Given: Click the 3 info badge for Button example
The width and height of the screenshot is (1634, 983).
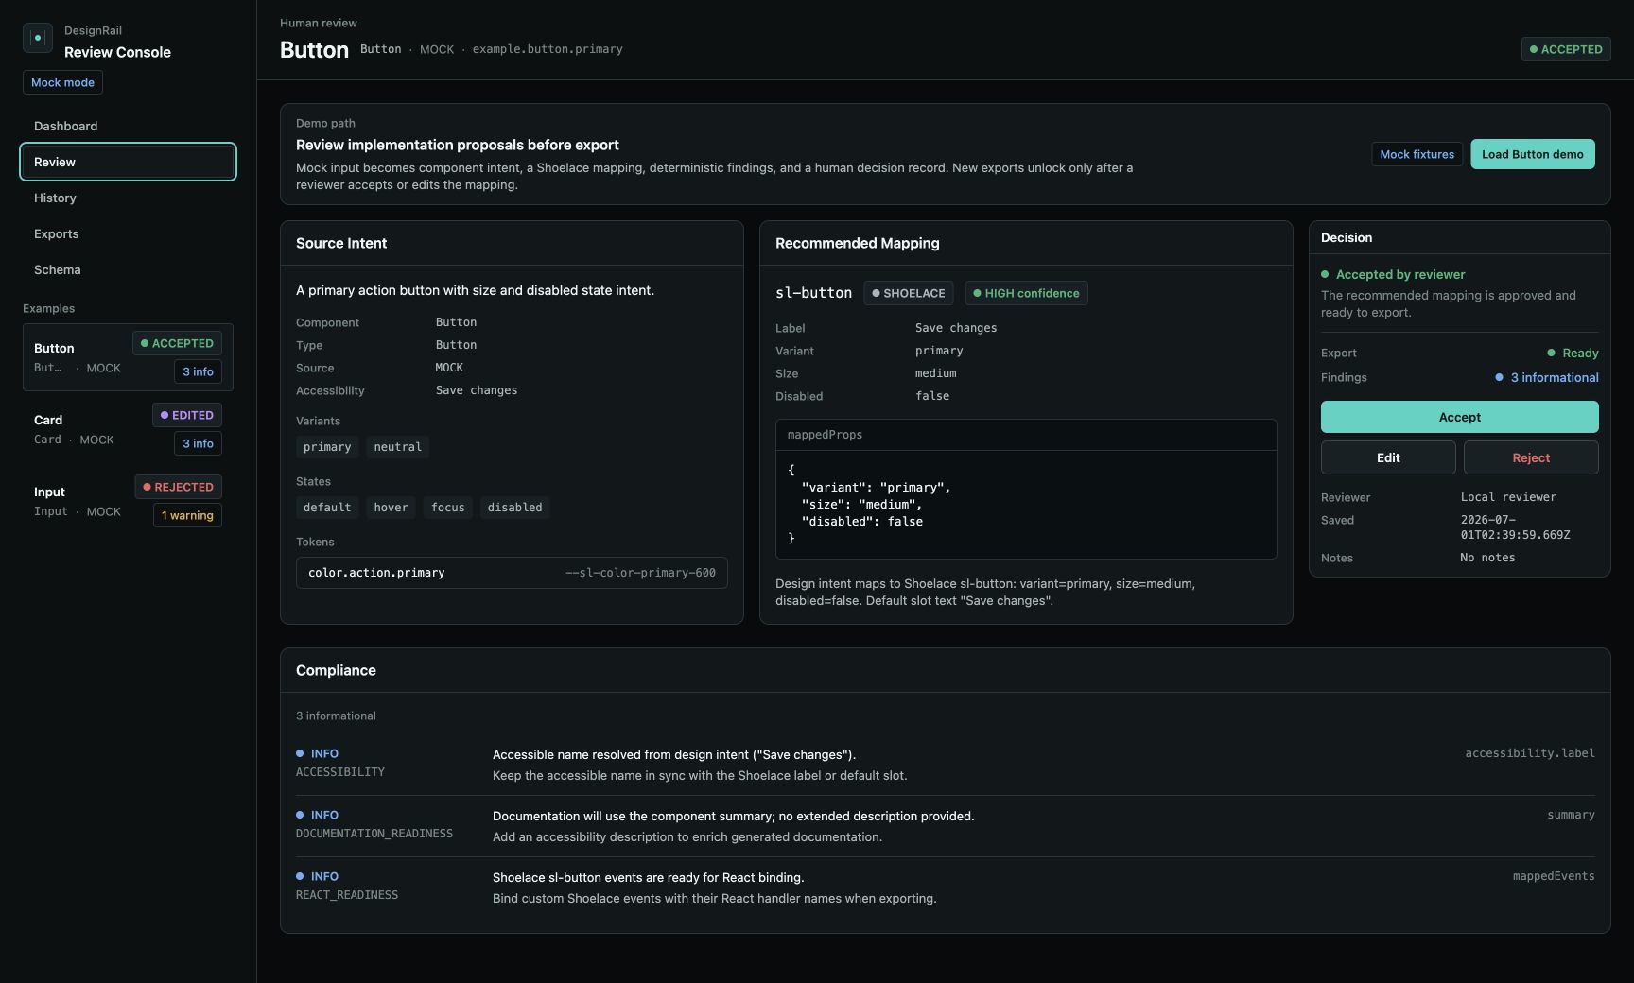Looking at the screenshot, I should pyautogui.click(x=198, y=371).
